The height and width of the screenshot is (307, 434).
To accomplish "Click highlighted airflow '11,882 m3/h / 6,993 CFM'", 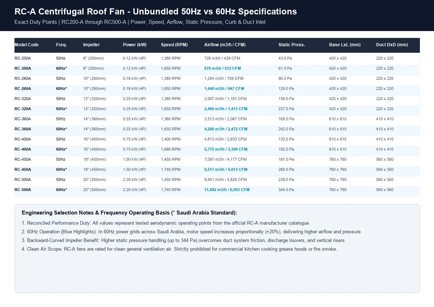I will click(227, 190).
